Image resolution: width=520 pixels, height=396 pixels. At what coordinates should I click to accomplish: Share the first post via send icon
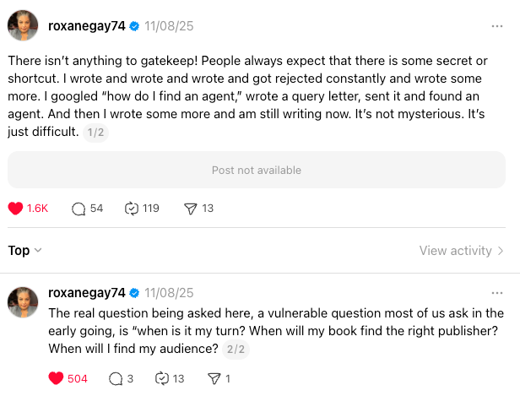coord(191,208)
